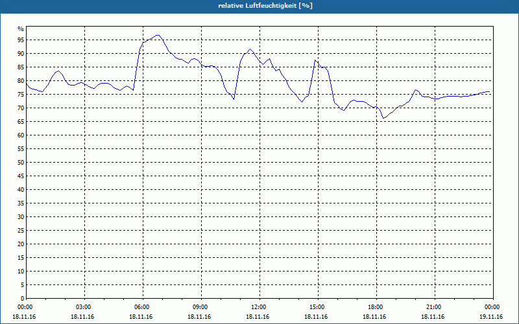Click the 20 y-axis label

[x=21, y=244]
